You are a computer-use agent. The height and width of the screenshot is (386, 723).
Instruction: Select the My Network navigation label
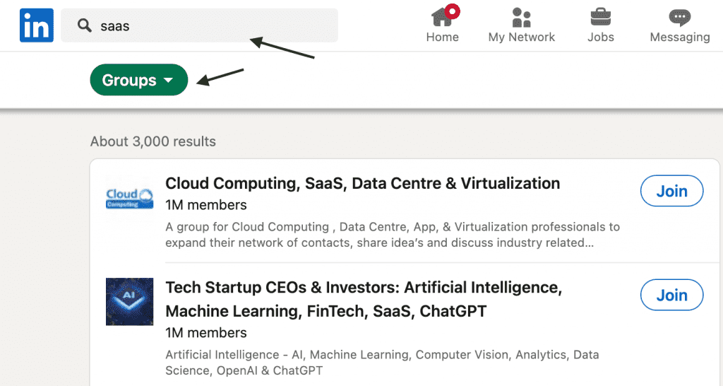click(x=522, y=37)
